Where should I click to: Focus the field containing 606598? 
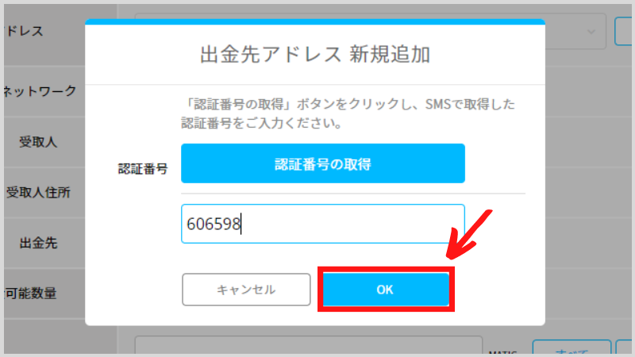tap(323, 224)
